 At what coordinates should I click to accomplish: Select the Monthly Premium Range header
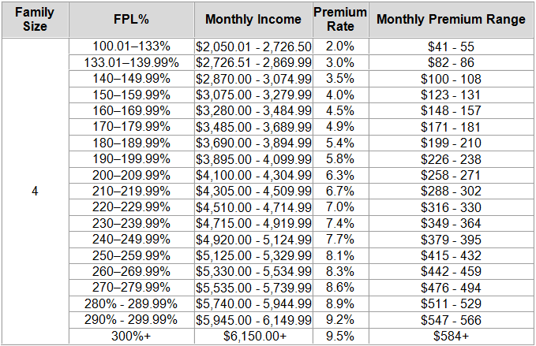tap(452, 20)
